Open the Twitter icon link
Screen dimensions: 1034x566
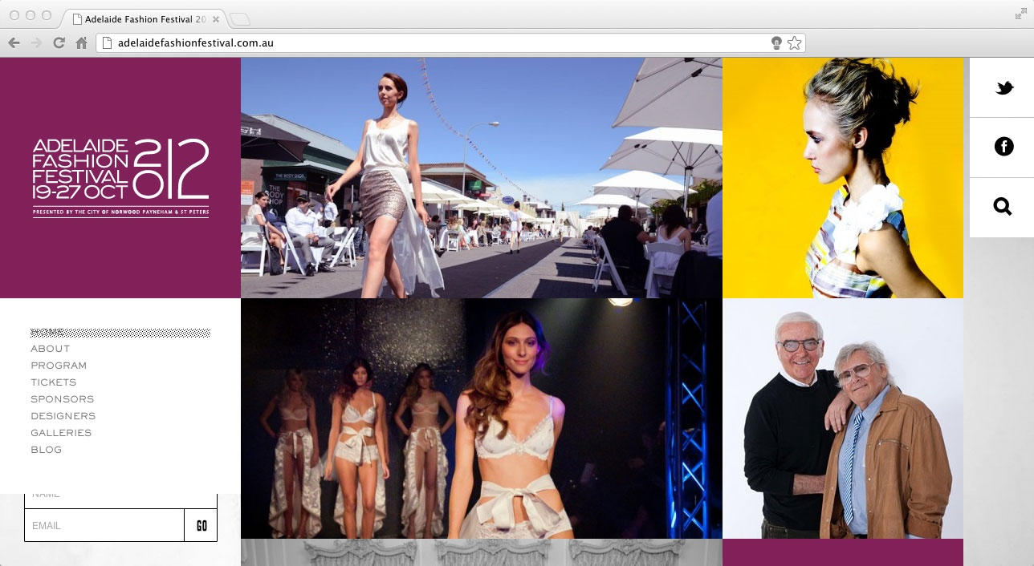[1004, 88]
